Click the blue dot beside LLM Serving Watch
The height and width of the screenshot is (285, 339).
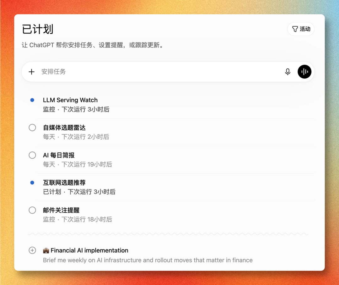pyautogui.click(x=32, y=100)
